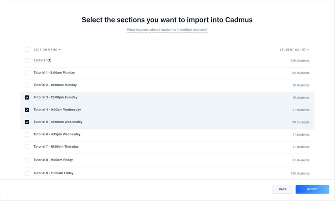This screenshot has width=335, height=201.
Task: Check the Tutorial 7 - 10:00am Thursday box
Action: [x=27, y=147]
